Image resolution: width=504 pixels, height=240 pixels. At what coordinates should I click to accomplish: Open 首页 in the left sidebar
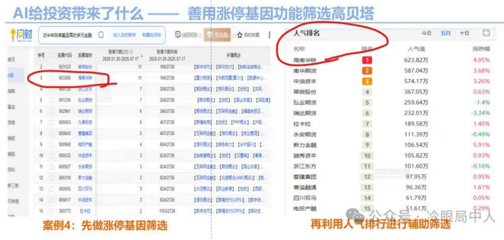click(11, 60)
